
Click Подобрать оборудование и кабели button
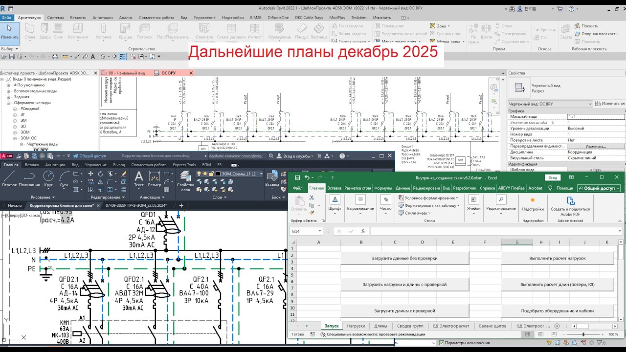coord(557,310)
